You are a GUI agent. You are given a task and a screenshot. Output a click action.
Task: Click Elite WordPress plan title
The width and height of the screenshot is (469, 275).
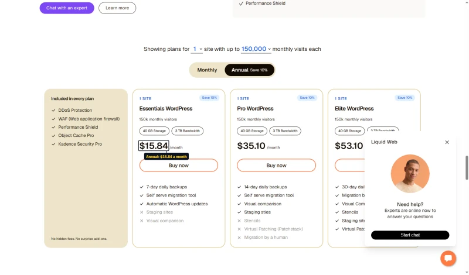click(x=354, y=109)
